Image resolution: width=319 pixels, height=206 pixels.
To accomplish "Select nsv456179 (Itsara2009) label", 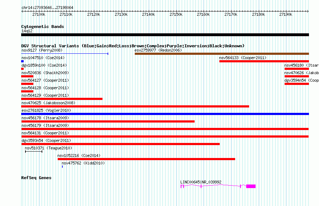I will click(x=45, y=125).
